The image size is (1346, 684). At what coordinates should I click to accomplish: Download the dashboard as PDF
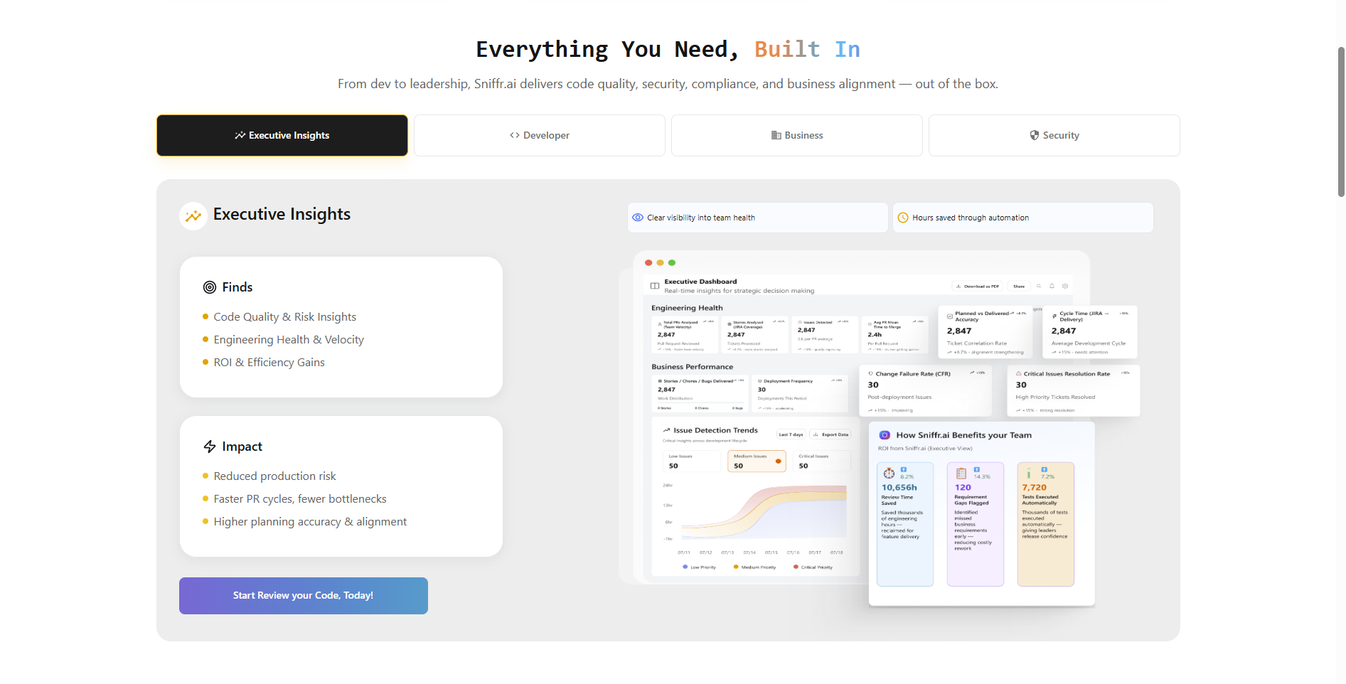tap(977, 286)
